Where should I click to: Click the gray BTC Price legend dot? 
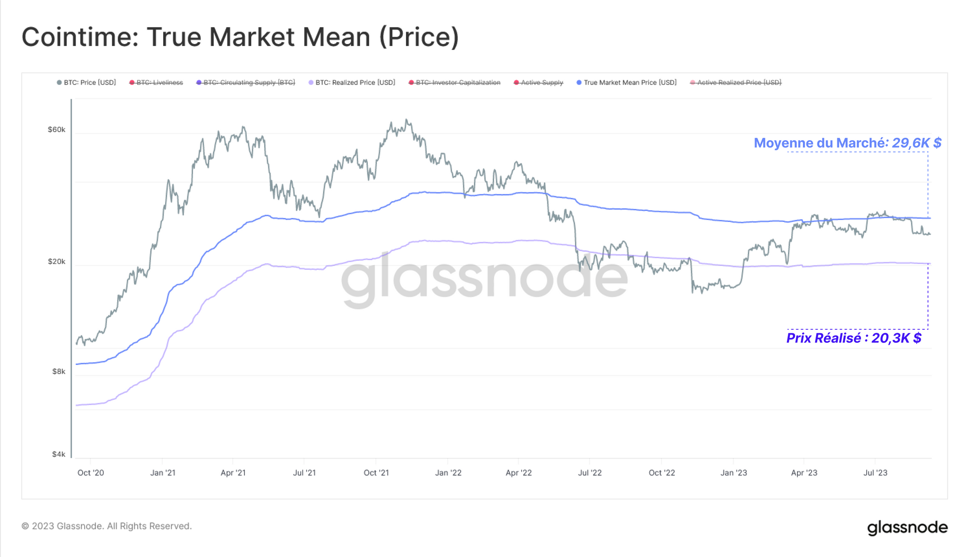click(59, 83)
